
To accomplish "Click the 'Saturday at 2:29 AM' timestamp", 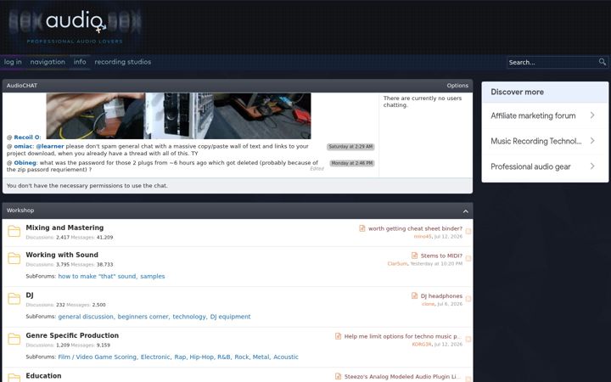I will pyautogui.click(x=350, y=147).
